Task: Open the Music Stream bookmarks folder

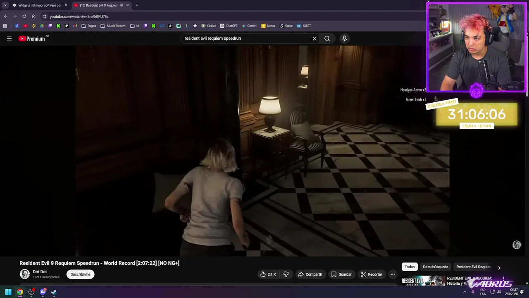Action: tap(113, 26)
